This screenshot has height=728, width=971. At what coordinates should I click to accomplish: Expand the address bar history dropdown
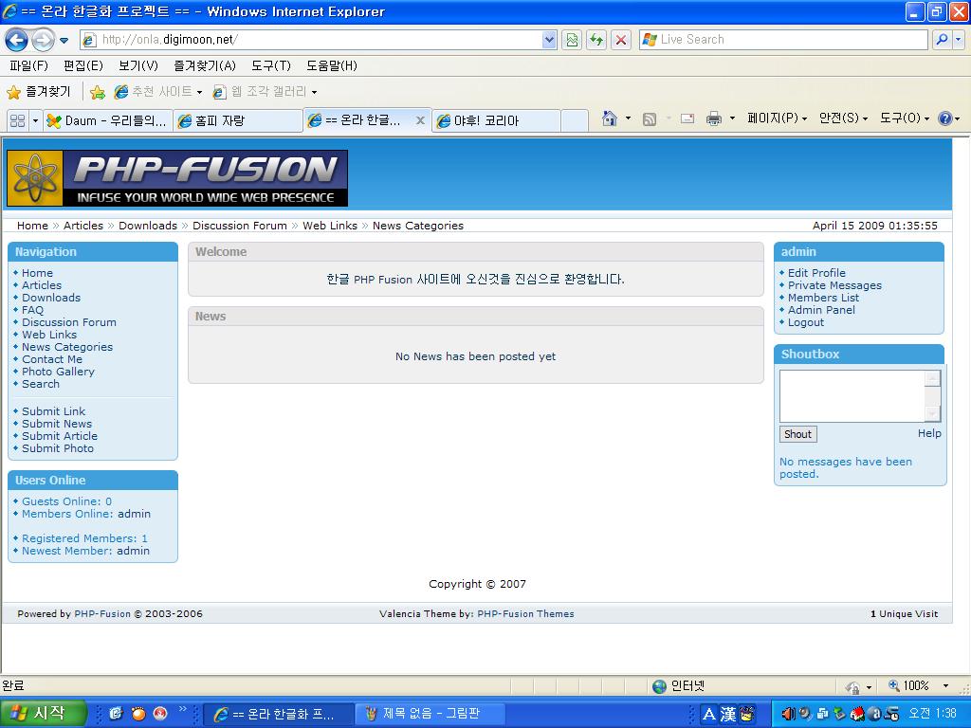[549, 40]
